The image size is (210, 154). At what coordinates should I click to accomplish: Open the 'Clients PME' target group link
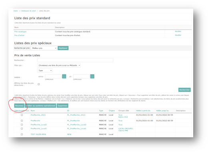tap(123, 130)
